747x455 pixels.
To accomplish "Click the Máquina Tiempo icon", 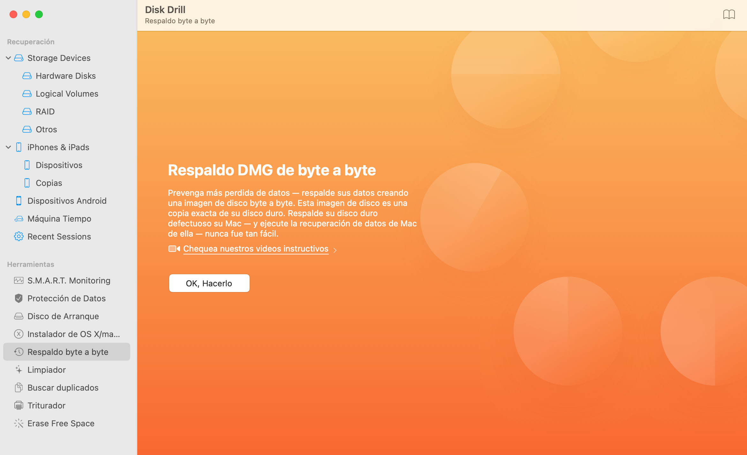I will point(19,218).
